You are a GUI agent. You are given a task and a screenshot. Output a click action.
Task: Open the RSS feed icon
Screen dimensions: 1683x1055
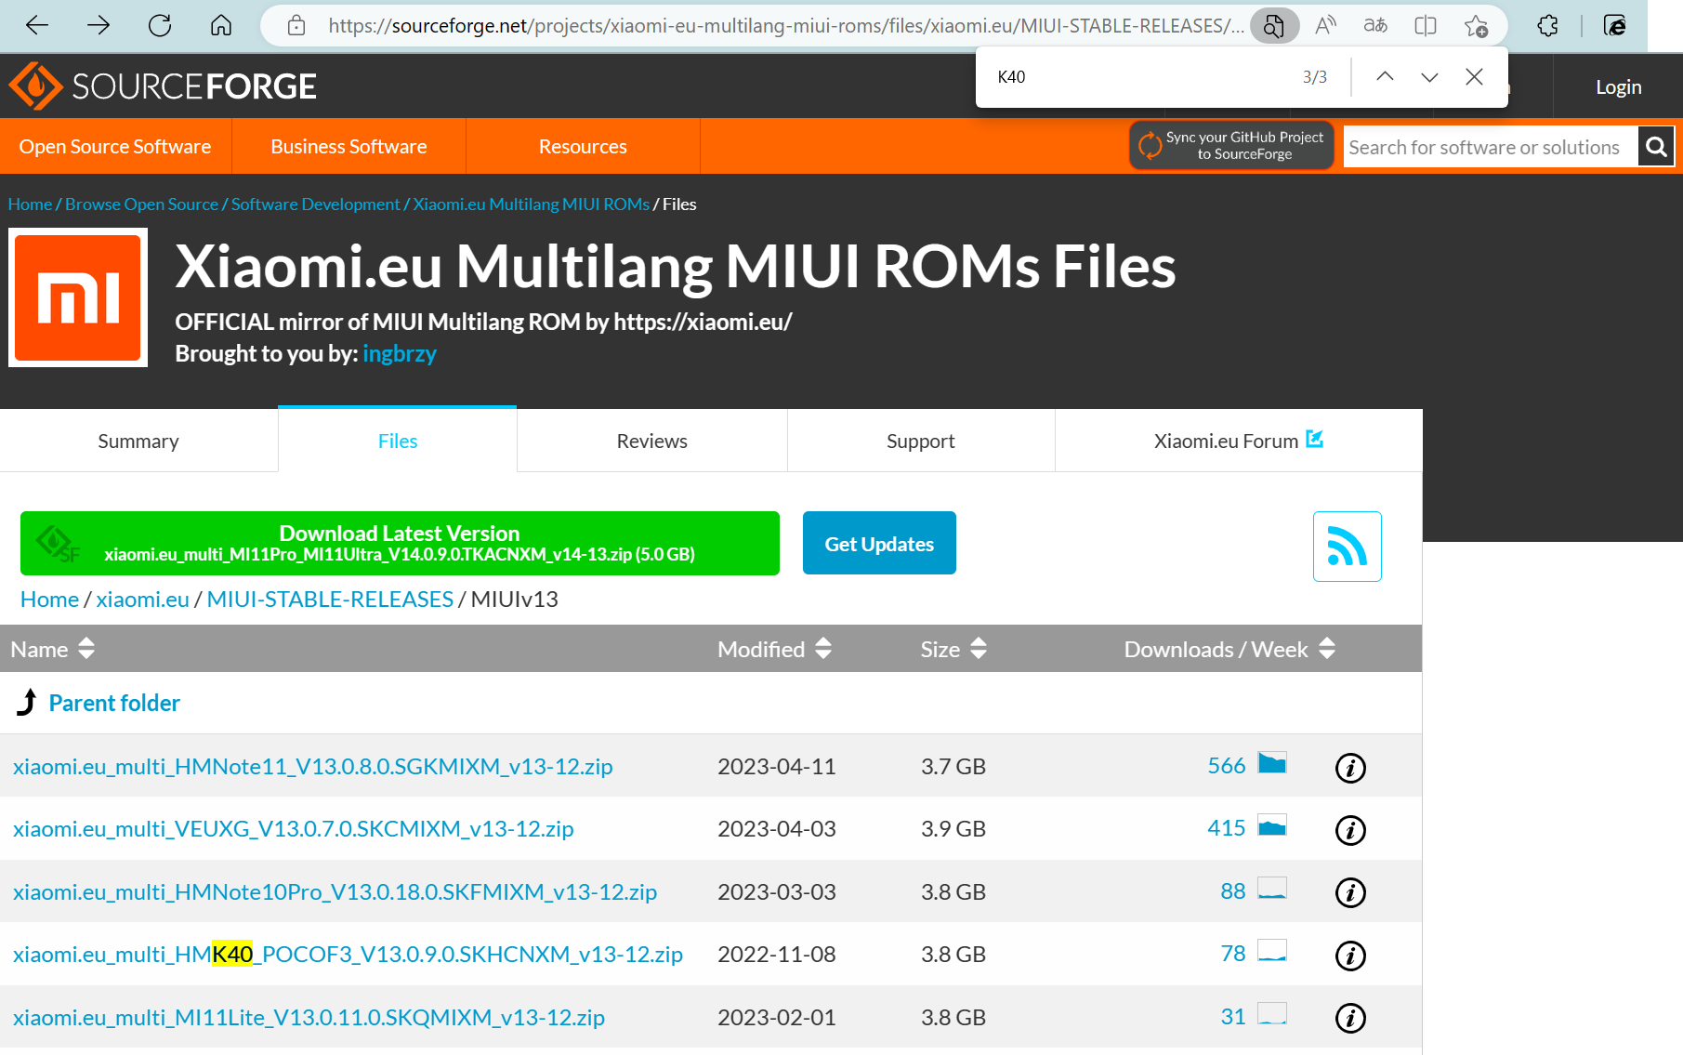[1348, 547]
